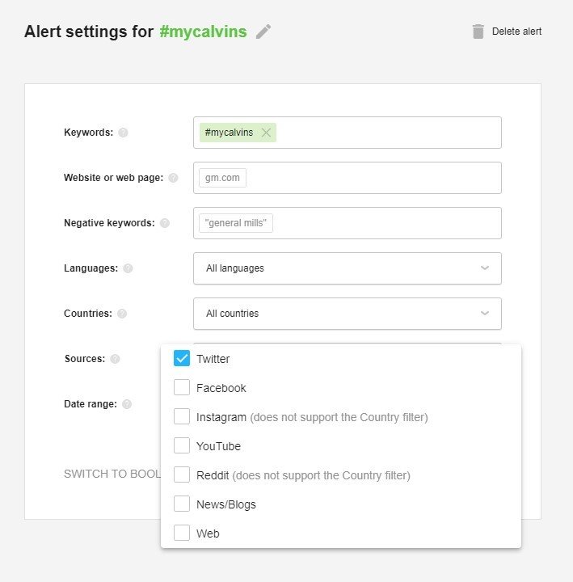Click the trash can Delete alert icon
Screen dimensions: 573x582
point(478,32)
